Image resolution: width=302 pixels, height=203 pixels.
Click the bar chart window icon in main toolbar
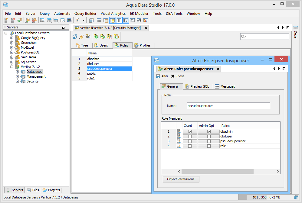[x=146, y=20]
